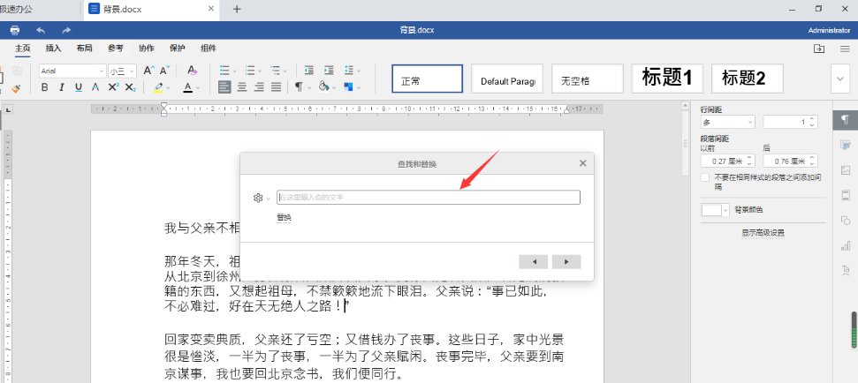Open view settings hamburger menu
The height and width of the screenshot is (383, 858).
click(845, 49)
